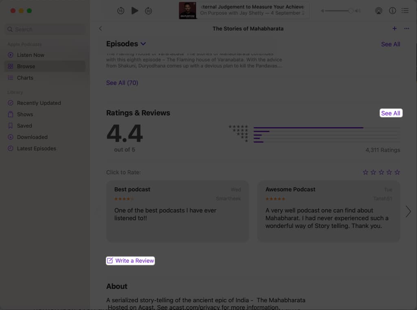Click the Flaming house of Varanabata description

point(194,60)
